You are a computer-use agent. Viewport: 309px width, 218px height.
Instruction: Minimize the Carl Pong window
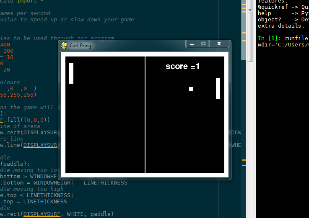192,44
